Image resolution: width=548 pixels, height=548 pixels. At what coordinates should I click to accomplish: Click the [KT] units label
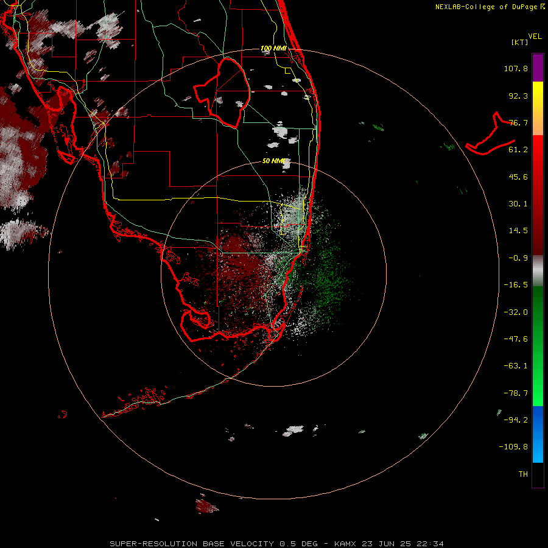tap(520, 42)
